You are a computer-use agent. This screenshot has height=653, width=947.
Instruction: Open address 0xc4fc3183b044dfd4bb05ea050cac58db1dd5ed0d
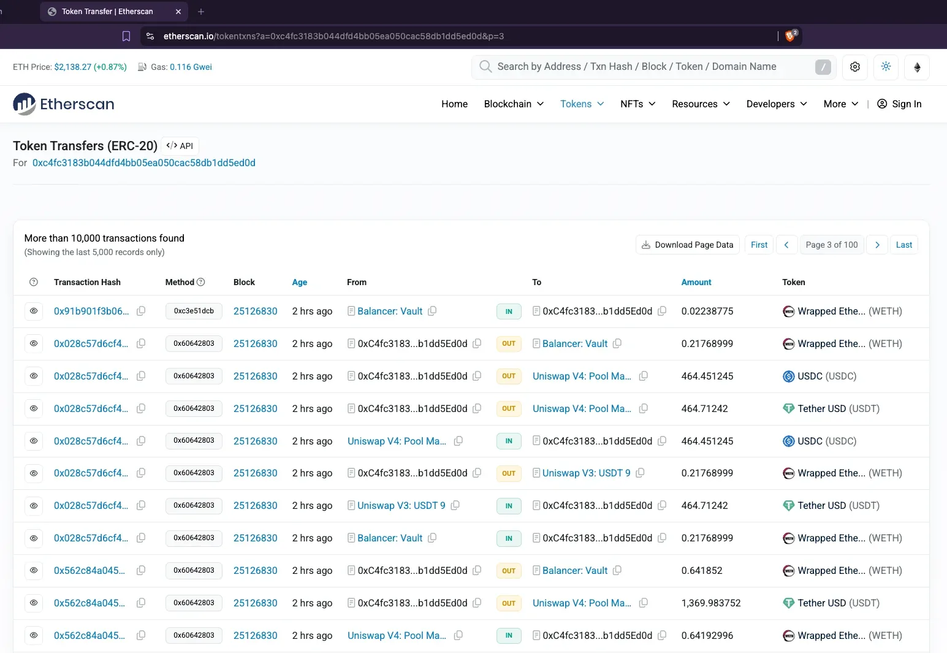(143, 163)
